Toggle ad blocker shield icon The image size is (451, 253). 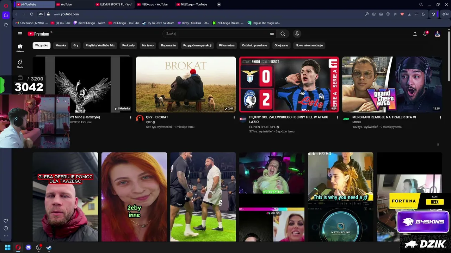388,14
